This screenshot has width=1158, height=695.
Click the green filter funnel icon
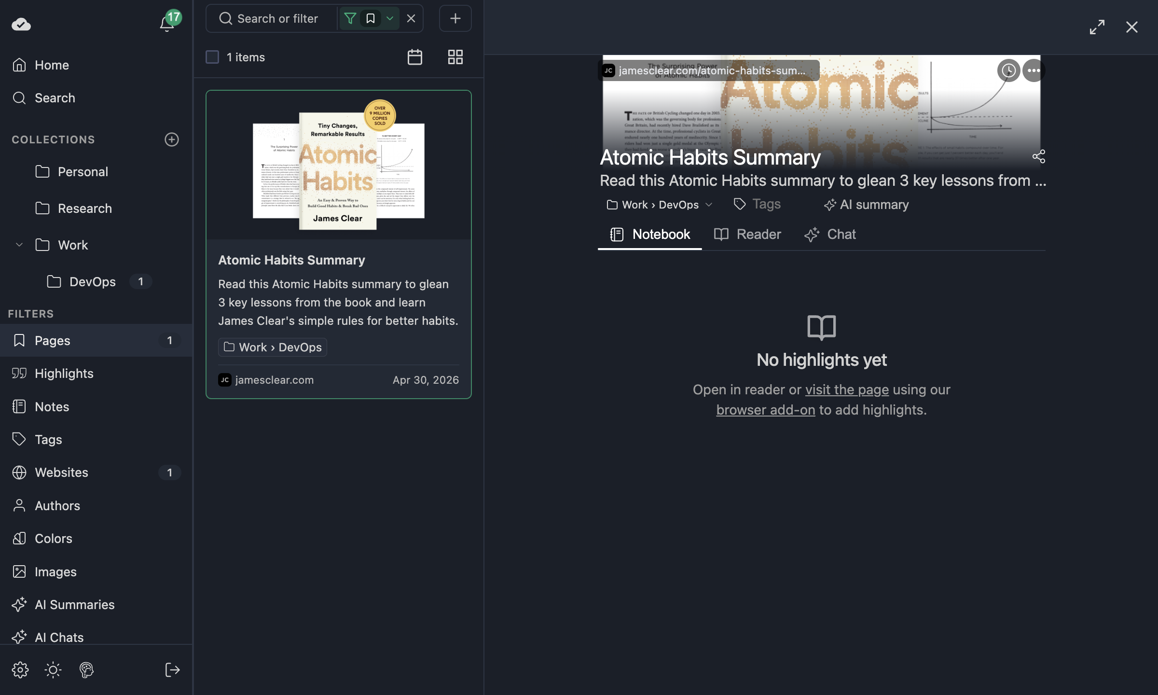tap(350, 18)
